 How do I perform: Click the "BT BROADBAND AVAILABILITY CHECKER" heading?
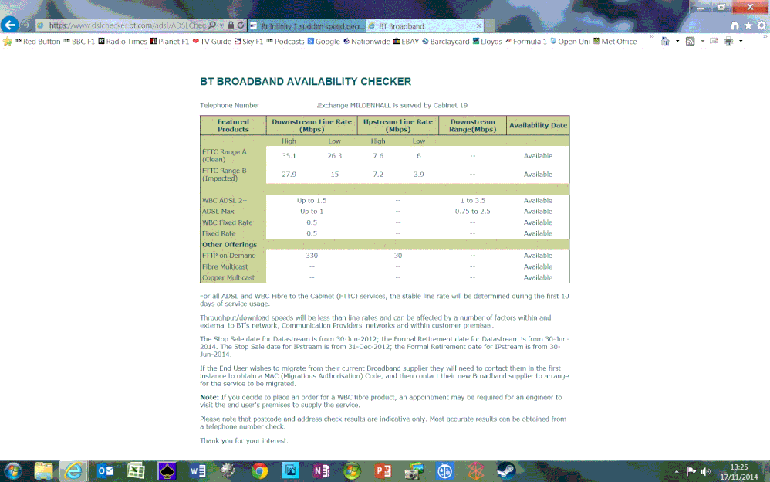(x=306, y=82)
